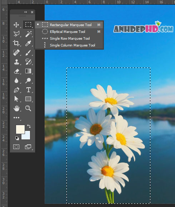Screen dimensions: 175x207
Task: Select the Zoom magnifier tool
Action: [x=28, y=108]
